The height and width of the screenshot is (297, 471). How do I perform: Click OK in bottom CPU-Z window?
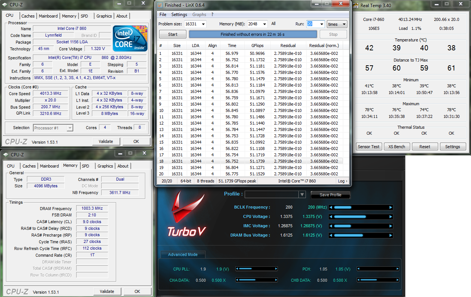tap(137, 291)
